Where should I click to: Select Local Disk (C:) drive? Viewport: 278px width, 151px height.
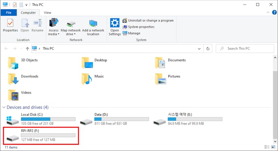[x=41, y=119]
